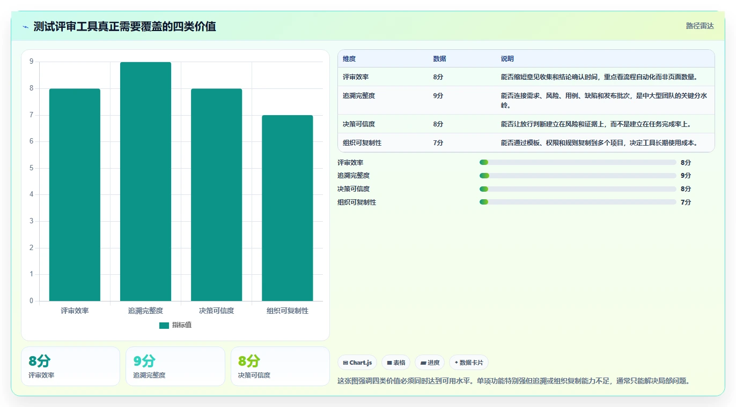Click the 8分 评审效率 data card
736x407 pixels.
[70, 366]
